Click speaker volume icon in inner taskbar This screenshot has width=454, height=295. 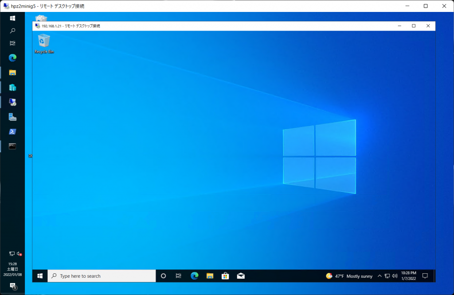coord(395,276)
